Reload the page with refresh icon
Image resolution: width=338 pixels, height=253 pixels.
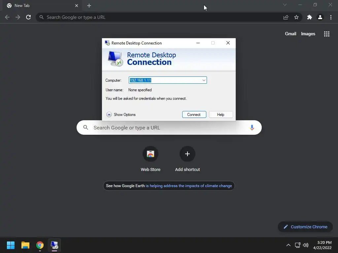[28, 17]
